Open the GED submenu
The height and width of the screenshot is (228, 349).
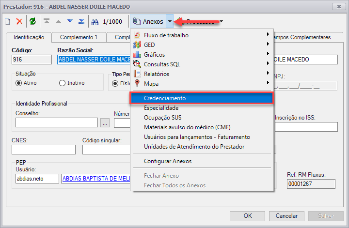click(202, 45)
